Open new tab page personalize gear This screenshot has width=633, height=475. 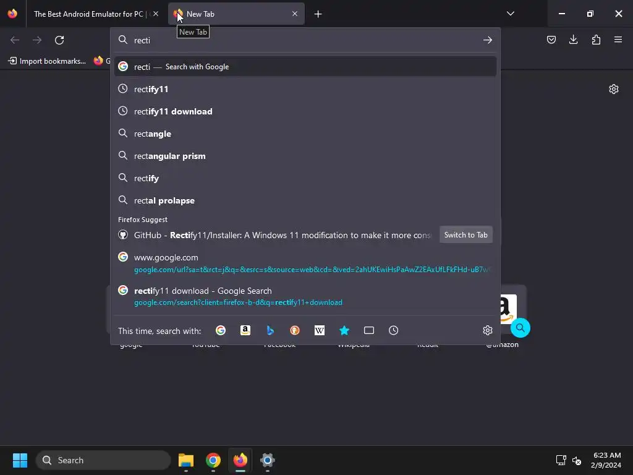pos(614,89)
